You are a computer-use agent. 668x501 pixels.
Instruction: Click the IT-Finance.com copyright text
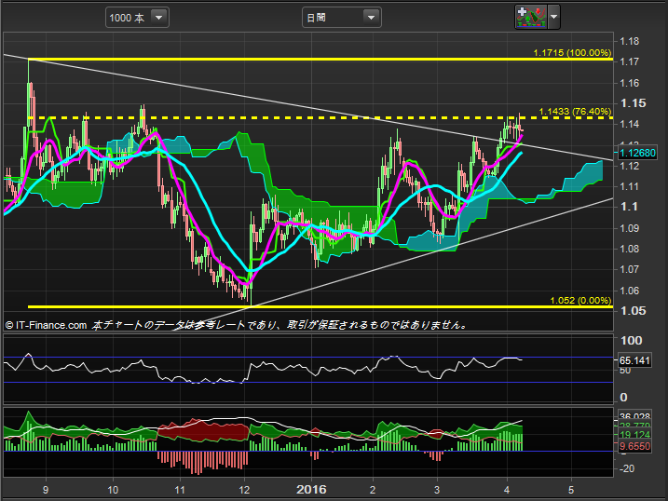pos(46,325)
